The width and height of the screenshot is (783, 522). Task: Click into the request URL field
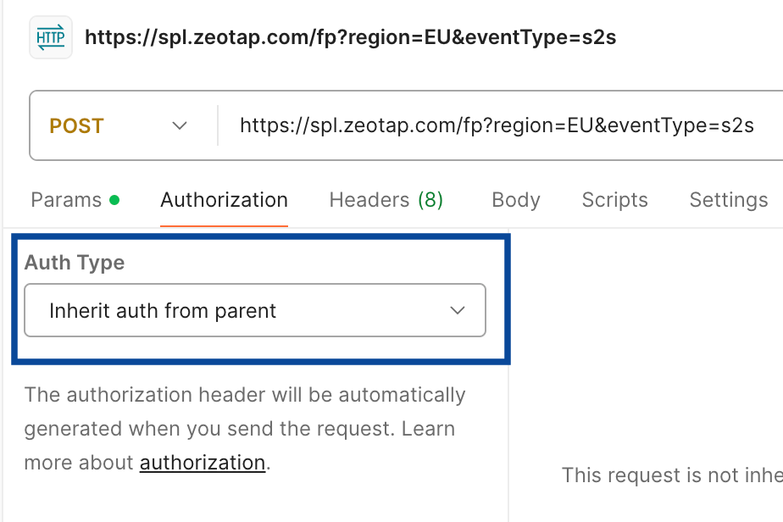497,126
